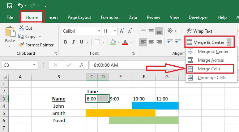Go to the Formulas tab
Screen dimensions: 239x132
(x=110, y=17)
